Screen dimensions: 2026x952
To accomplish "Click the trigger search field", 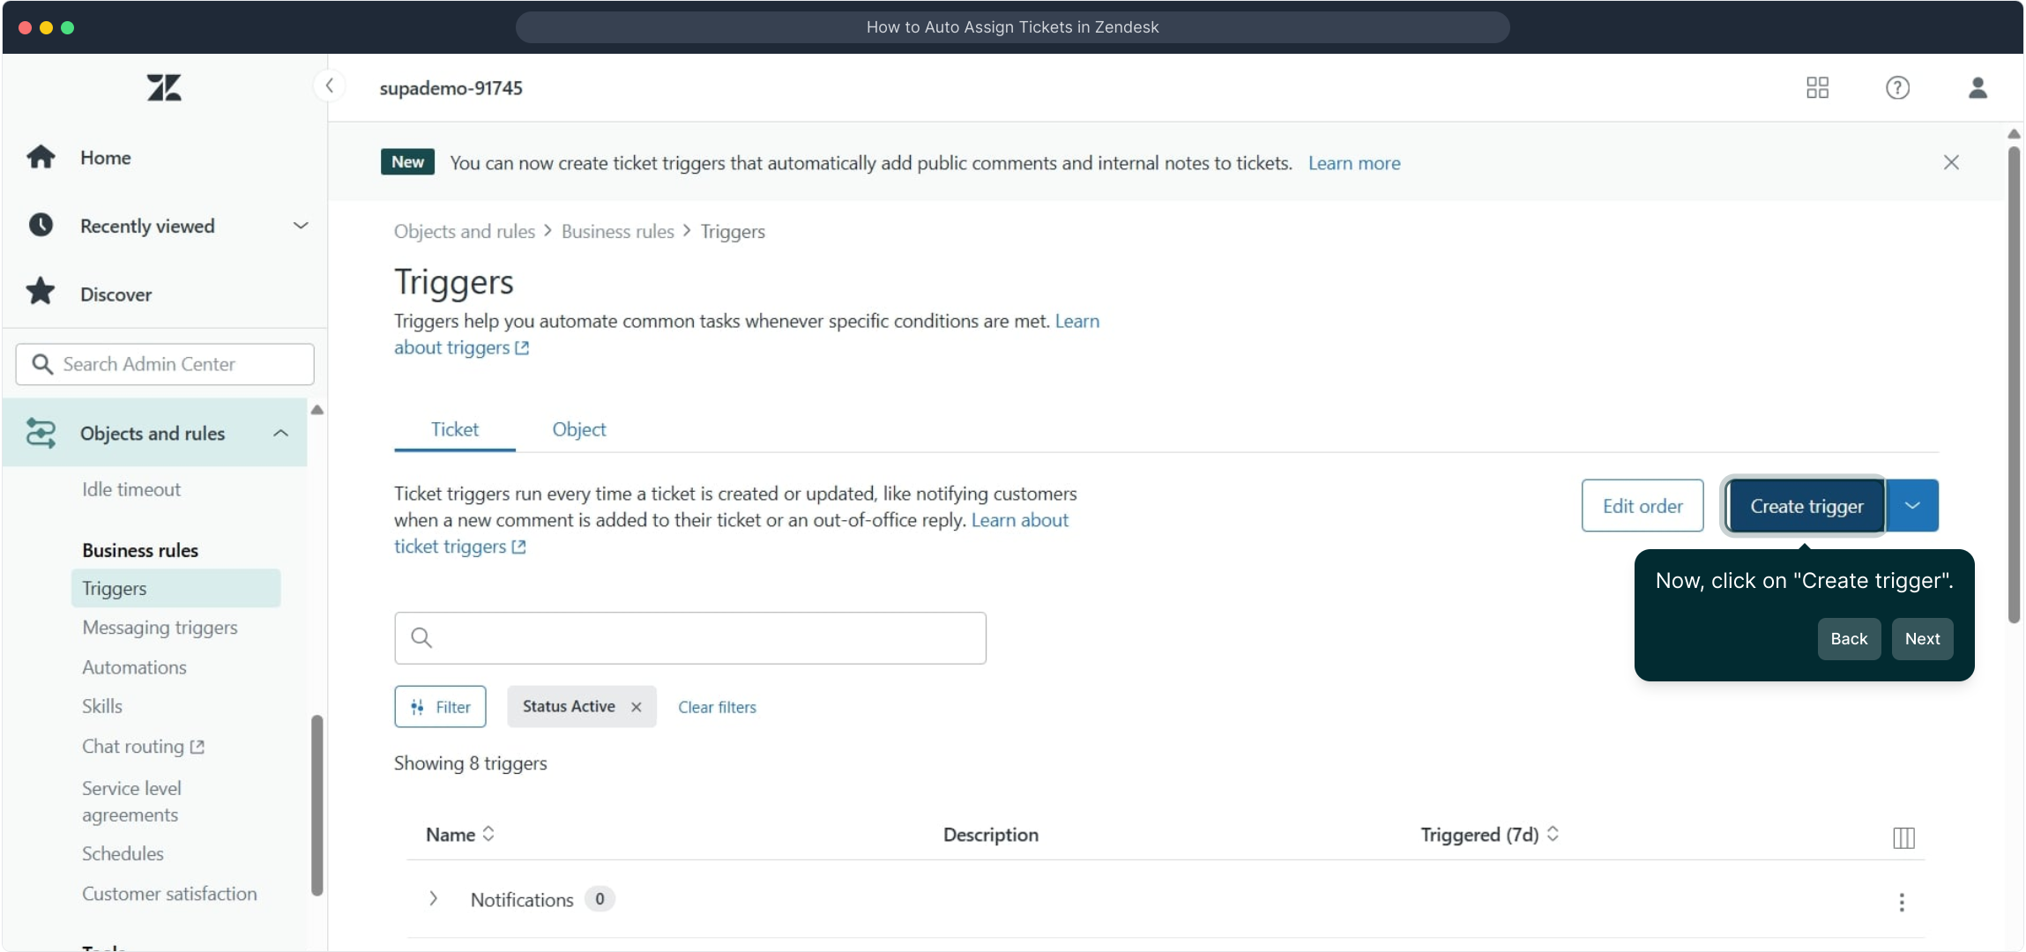I will 689,638.
